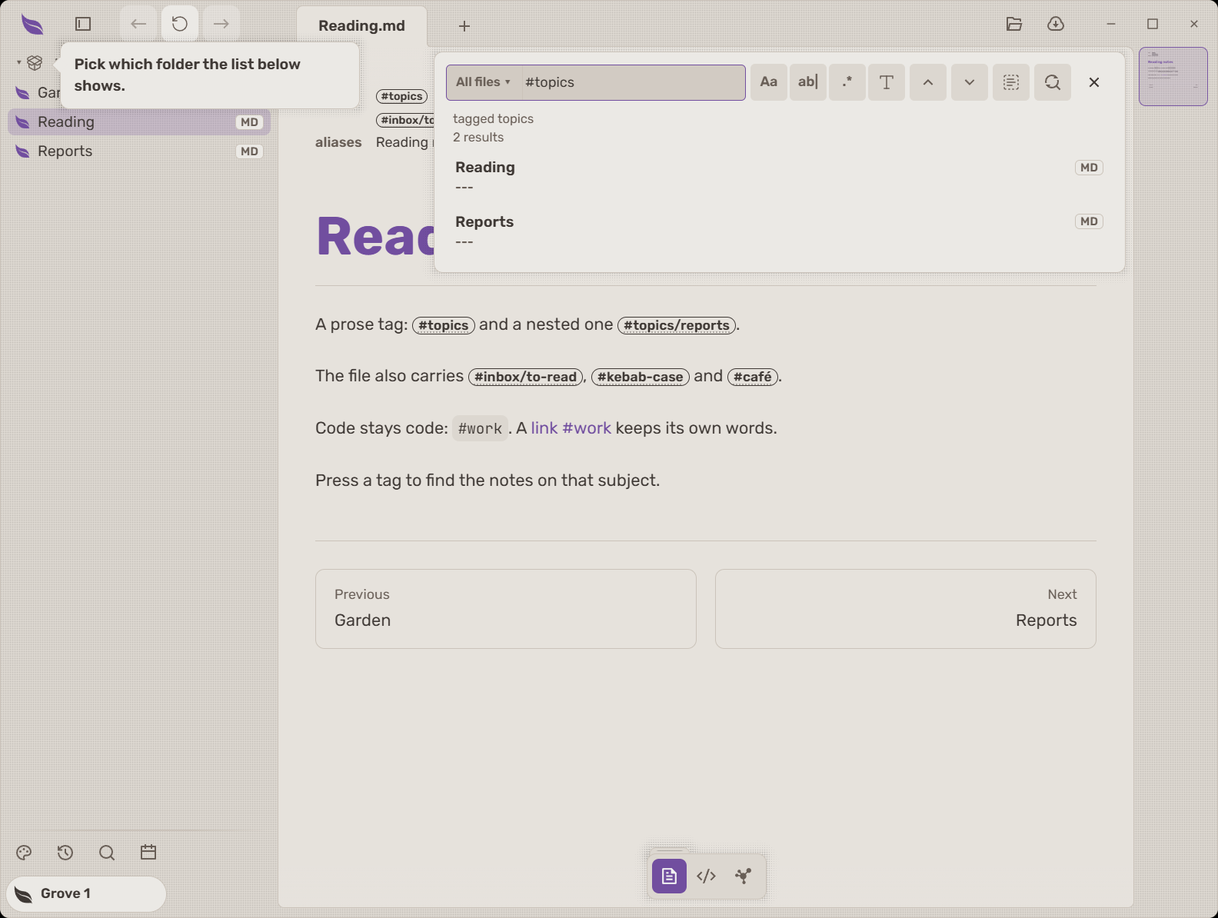Toggle match case (Aa) in search
Image resolution: width=1218 pixels, height=918 pixels.
coord(768,82)
